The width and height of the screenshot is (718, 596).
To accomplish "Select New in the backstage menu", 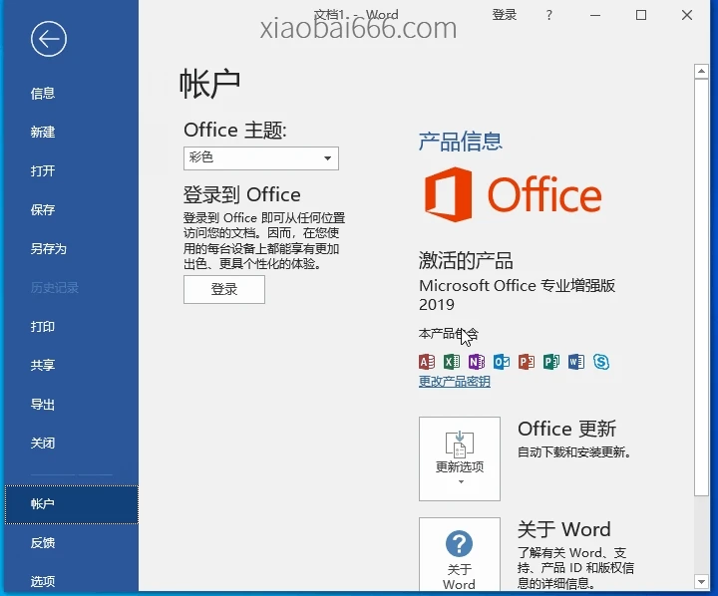I will pyautogui.click(x=71, y=133).
